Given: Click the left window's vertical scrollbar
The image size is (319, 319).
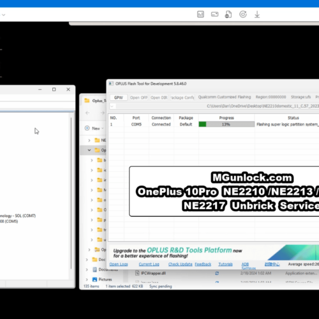Looking at the screenshot, I should (71, 193).
